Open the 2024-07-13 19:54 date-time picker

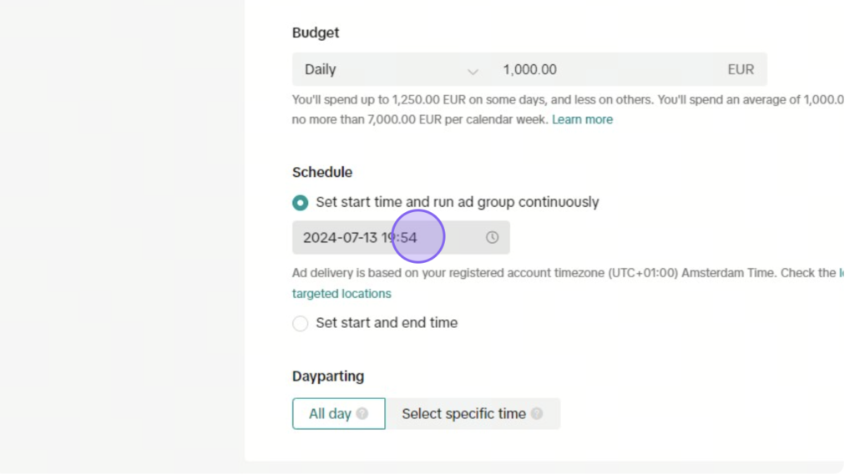click(401, 237)
